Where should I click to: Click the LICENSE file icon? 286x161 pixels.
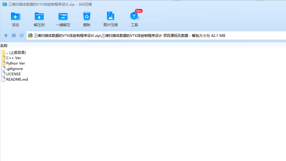[3, 74]
